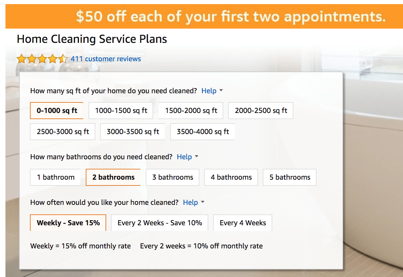The image size is (403, 277).
Task: Pick the 4 bathrooms option
Action: (231, 177)
